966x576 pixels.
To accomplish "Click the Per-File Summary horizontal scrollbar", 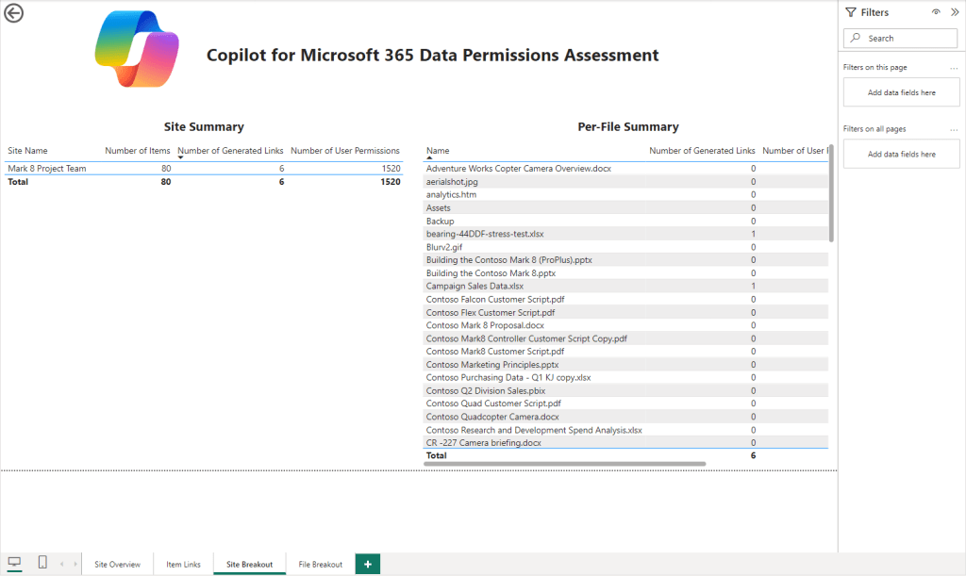I will pyautogui.click(x=566, y=464).
